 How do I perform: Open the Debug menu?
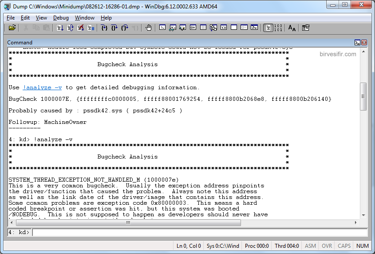61,18
